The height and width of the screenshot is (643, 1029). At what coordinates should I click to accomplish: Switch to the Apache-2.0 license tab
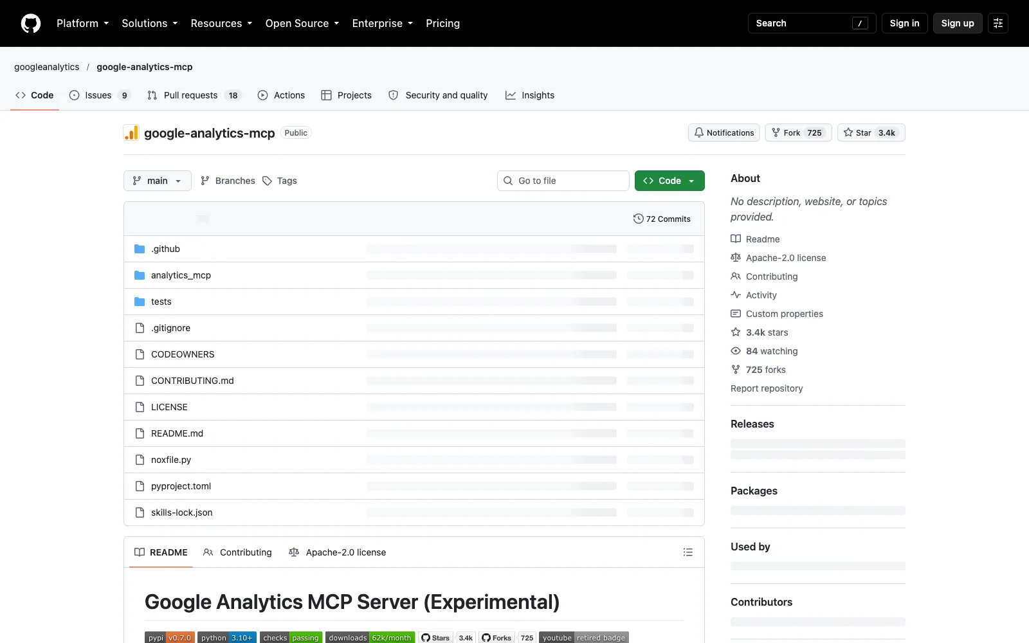[x=338, y=552]
